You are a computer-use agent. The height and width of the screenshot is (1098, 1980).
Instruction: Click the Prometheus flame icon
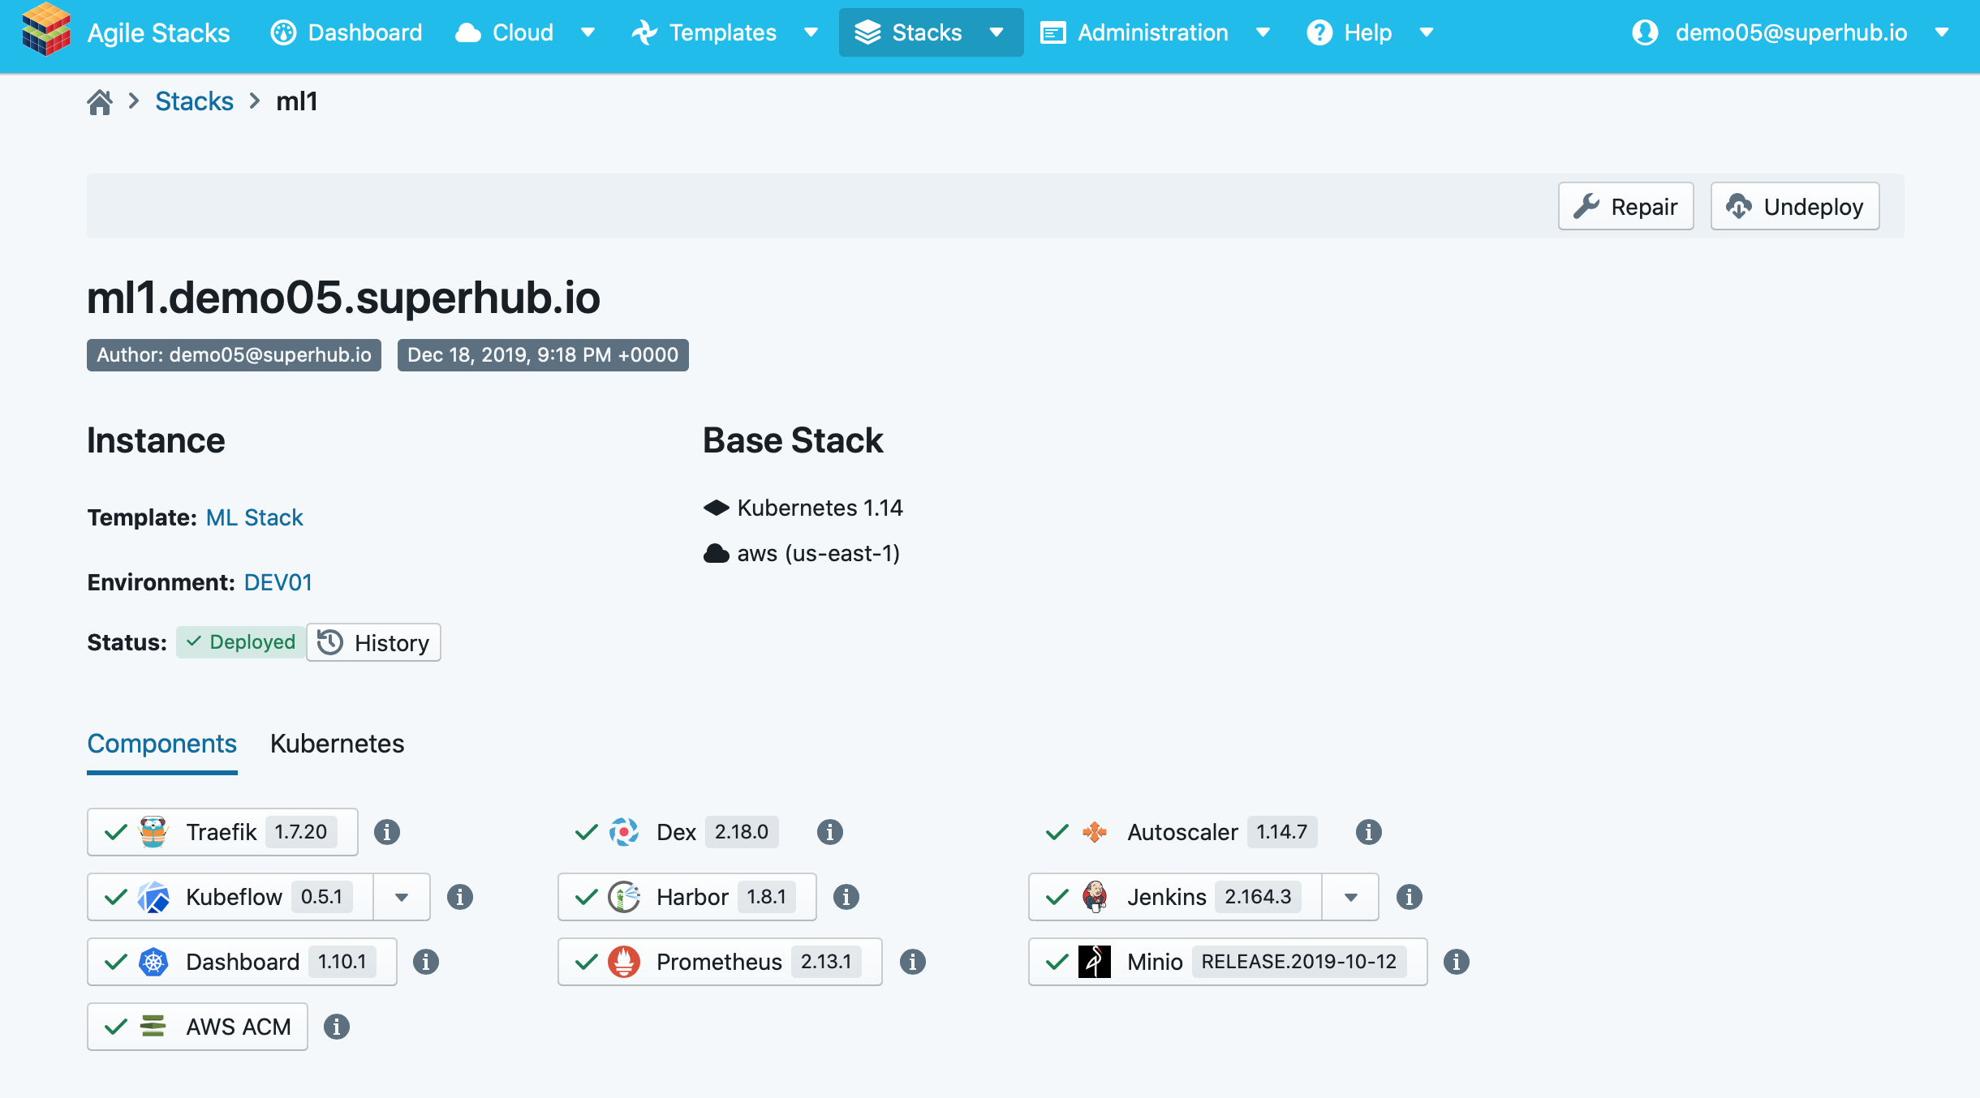coord(624,962)
